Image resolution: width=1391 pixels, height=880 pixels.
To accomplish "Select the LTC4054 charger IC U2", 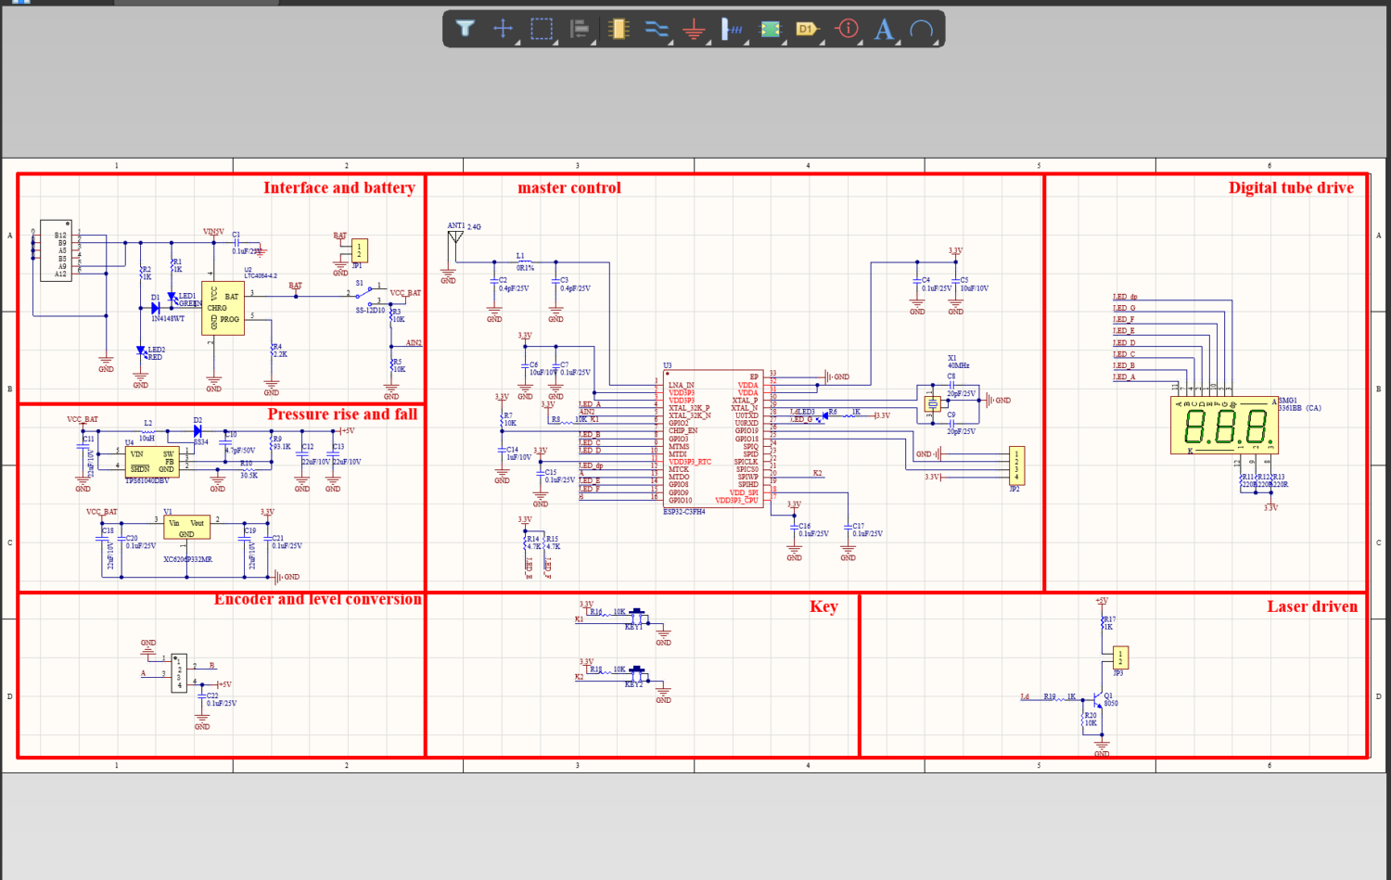I will pyautogui.click(x=223, y=309).
